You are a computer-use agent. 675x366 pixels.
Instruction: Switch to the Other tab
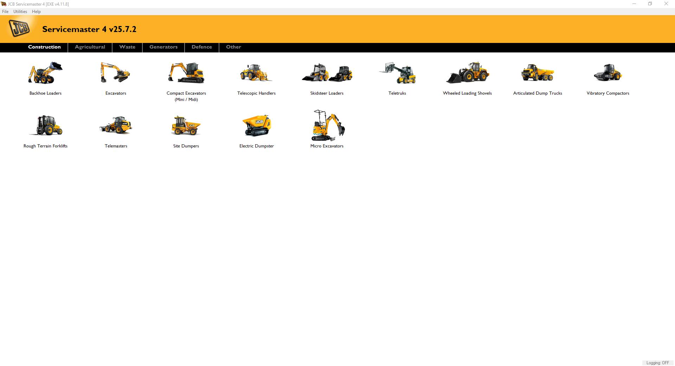tap(233, 47)
